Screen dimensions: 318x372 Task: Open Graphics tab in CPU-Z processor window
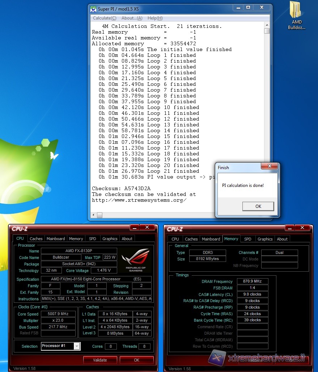[110, 239]
